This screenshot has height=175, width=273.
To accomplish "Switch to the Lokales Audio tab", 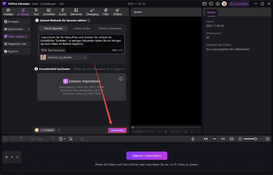I will coord(82,28).
